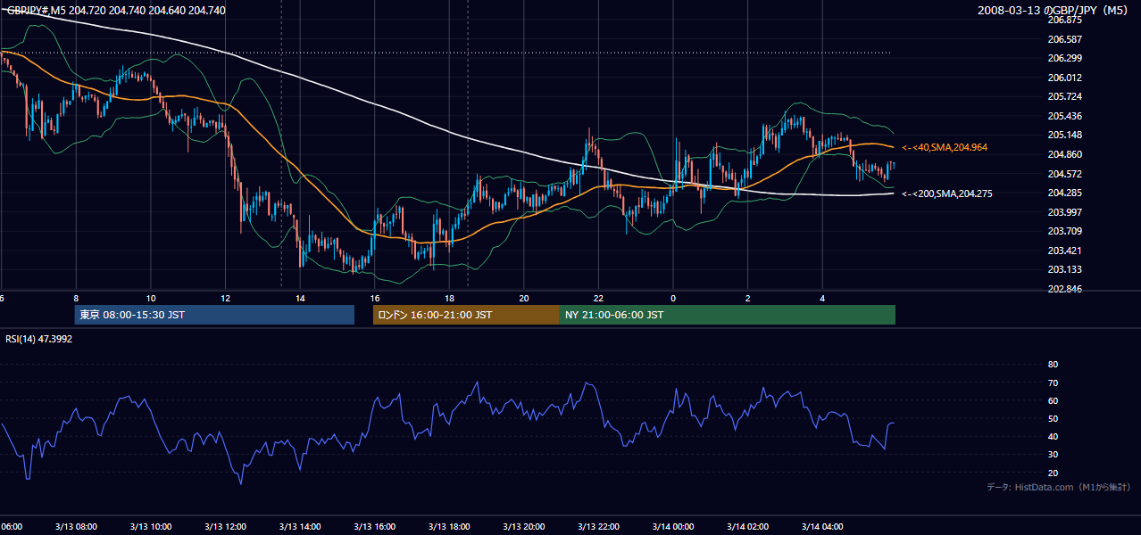The image size is (1141, 535).
Task: Click the 3/13 08:00 date label
Action: (x=75, y=527)
